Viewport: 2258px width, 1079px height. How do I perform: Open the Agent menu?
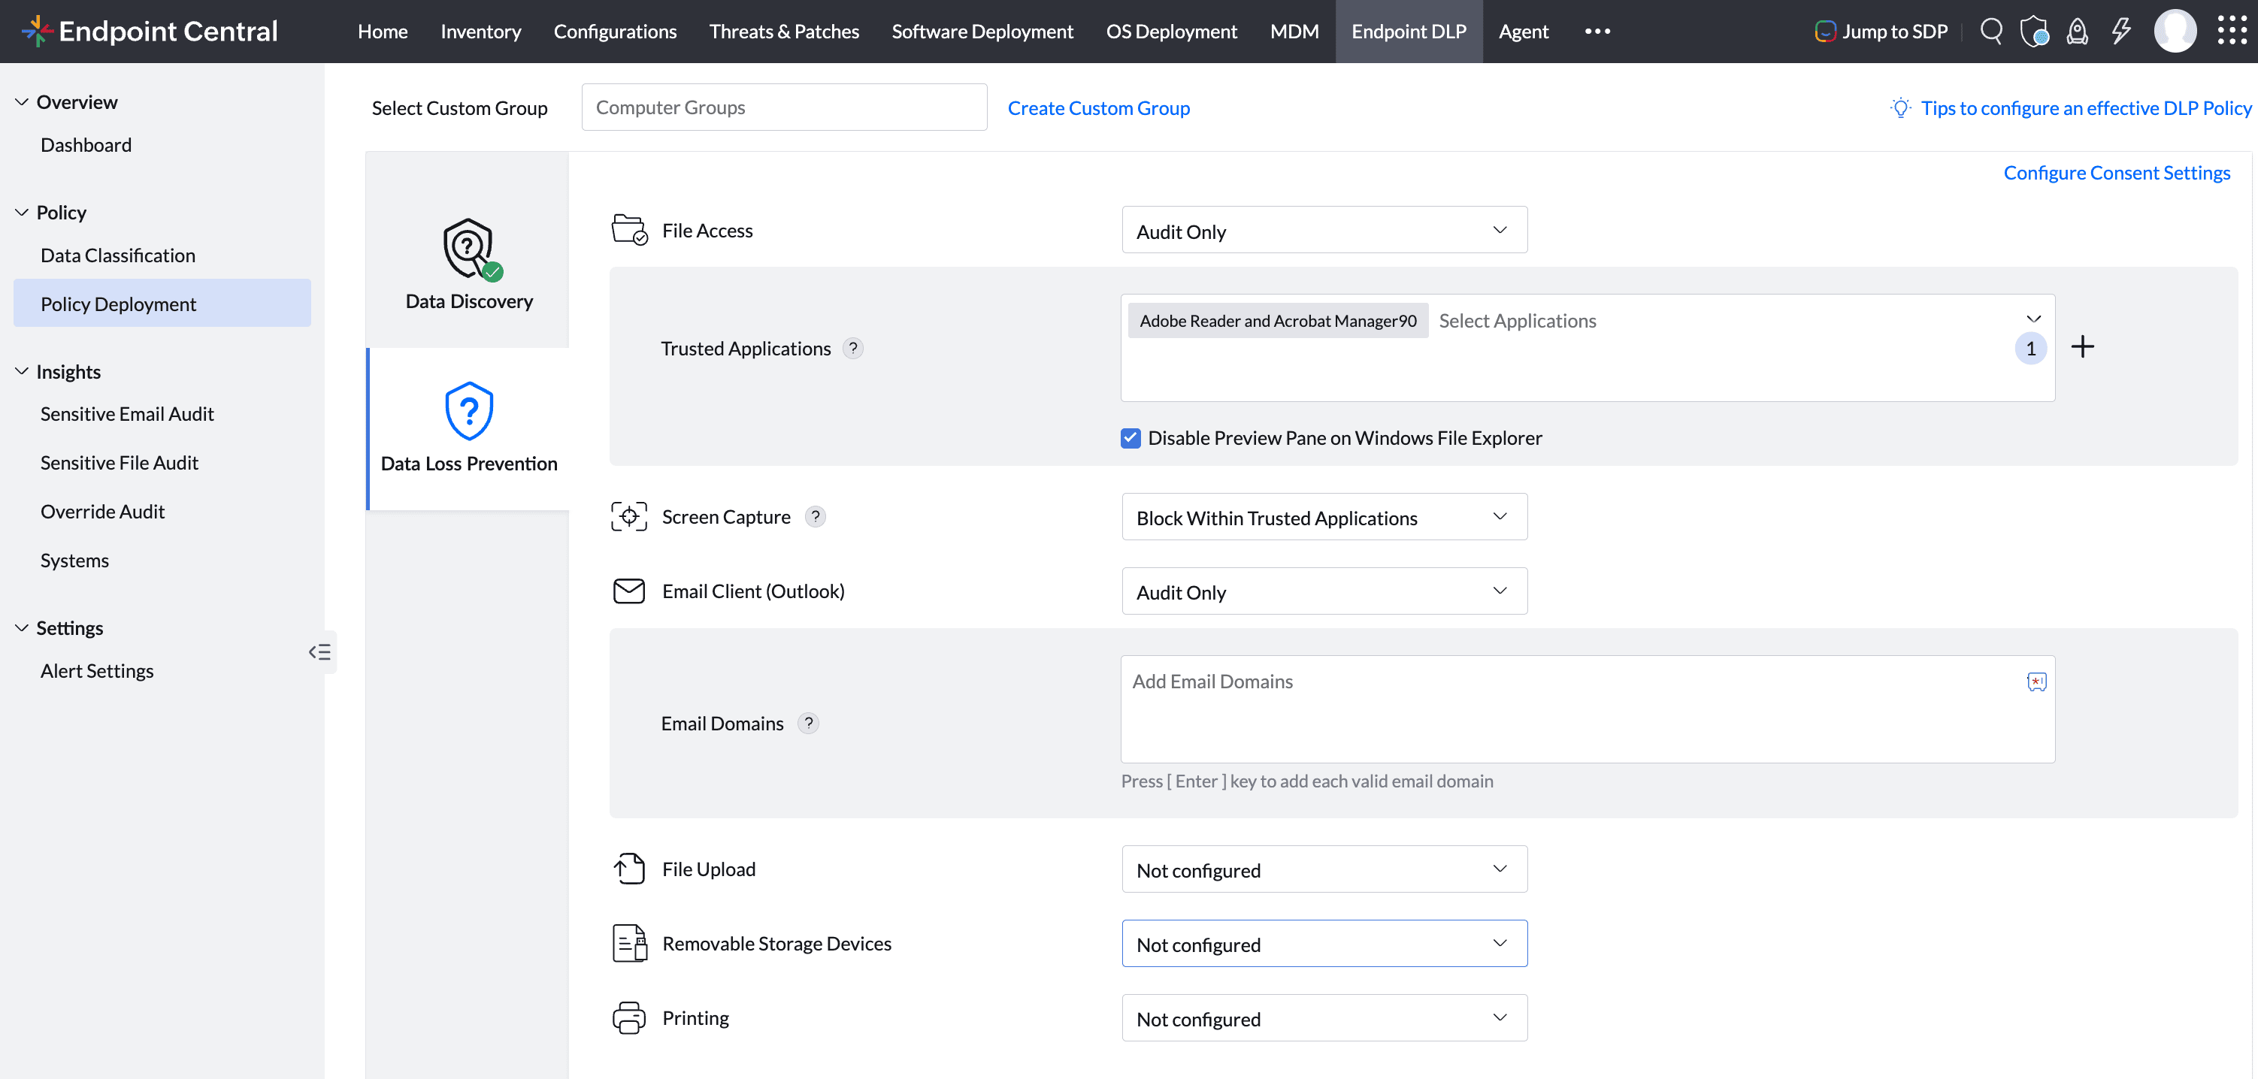click(1524, 32)
